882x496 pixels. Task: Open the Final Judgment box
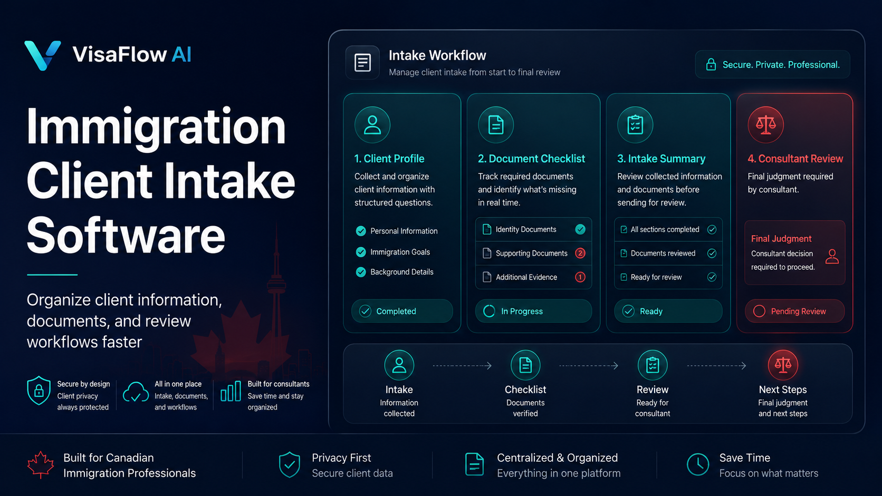click(x=794, y=252)
